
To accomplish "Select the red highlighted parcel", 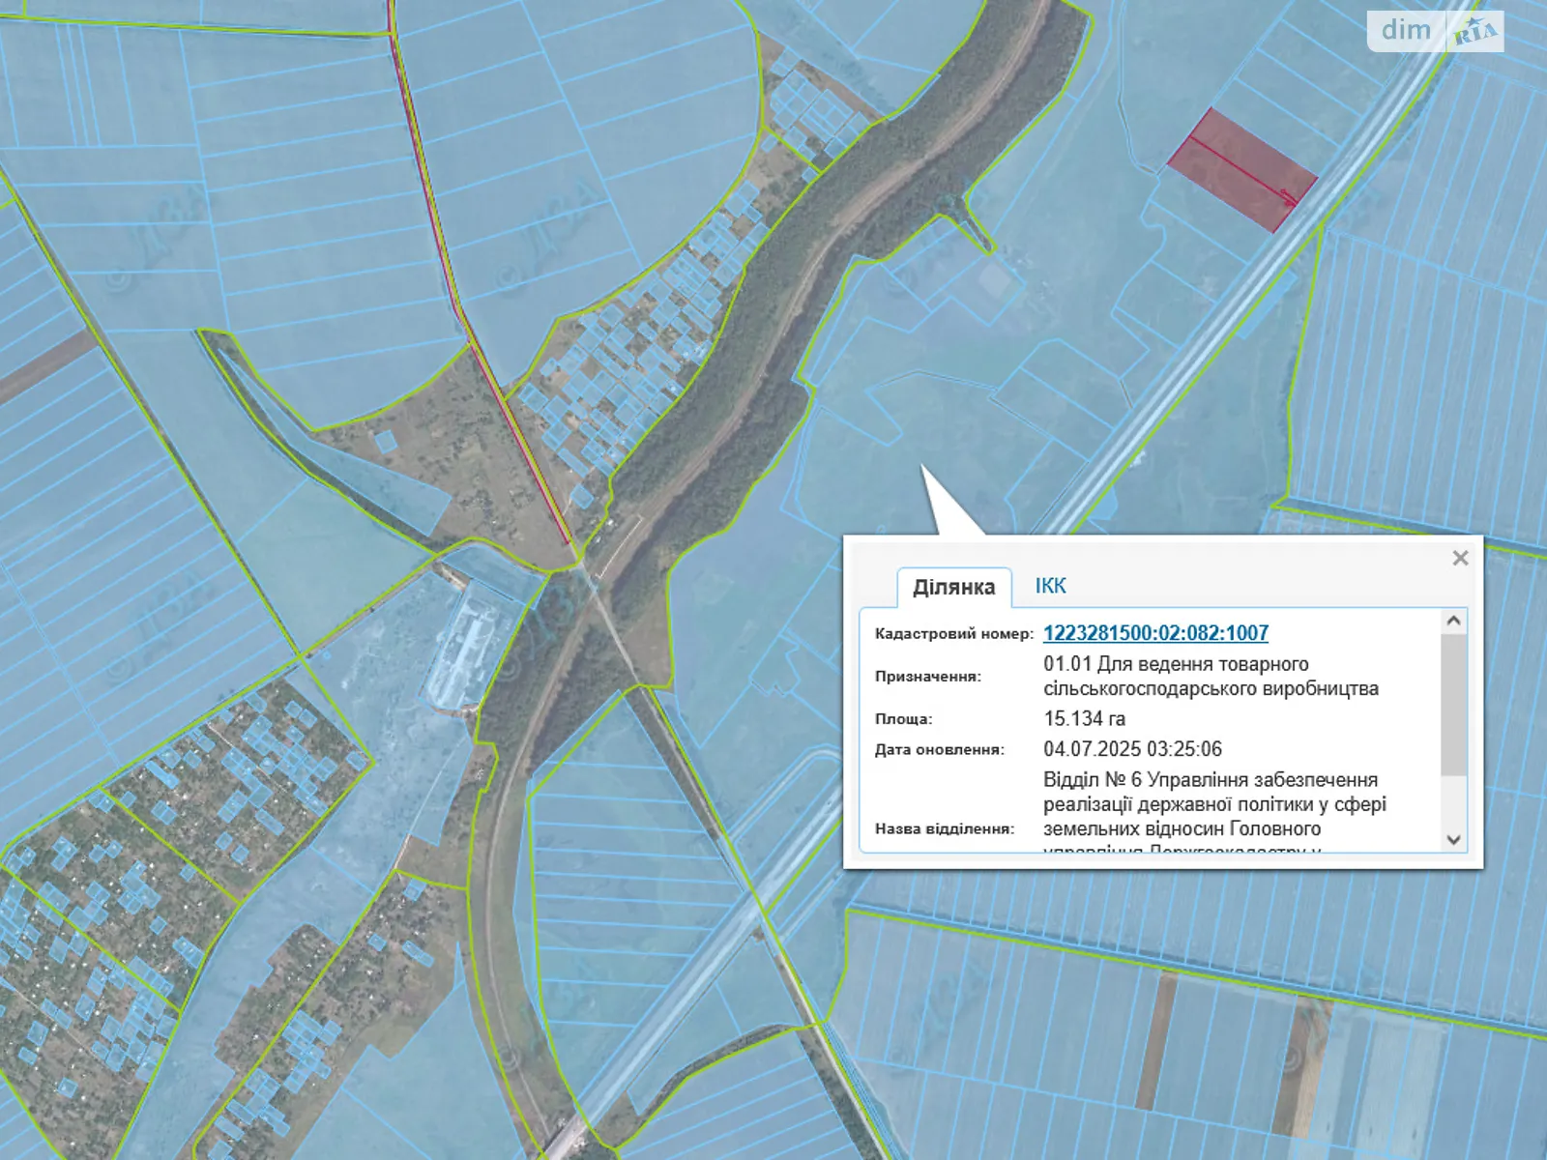I will coord(1242,169).
